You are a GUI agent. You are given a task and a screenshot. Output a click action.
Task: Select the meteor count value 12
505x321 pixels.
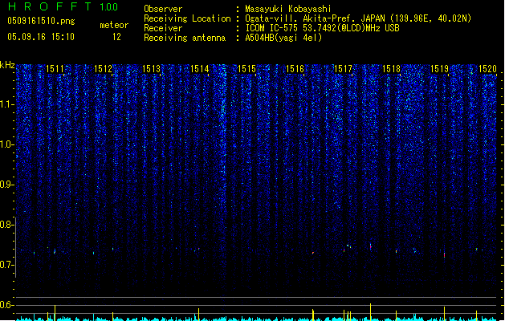[x=116, y=37]
